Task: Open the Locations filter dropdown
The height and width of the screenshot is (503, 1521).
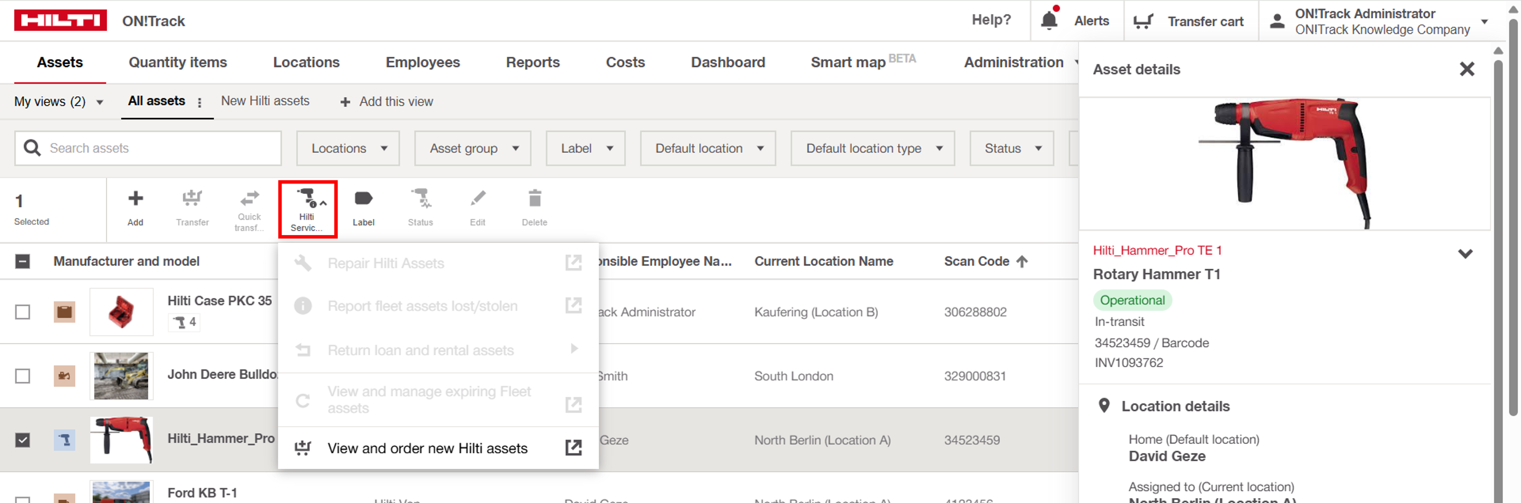Action: point(348,148)
